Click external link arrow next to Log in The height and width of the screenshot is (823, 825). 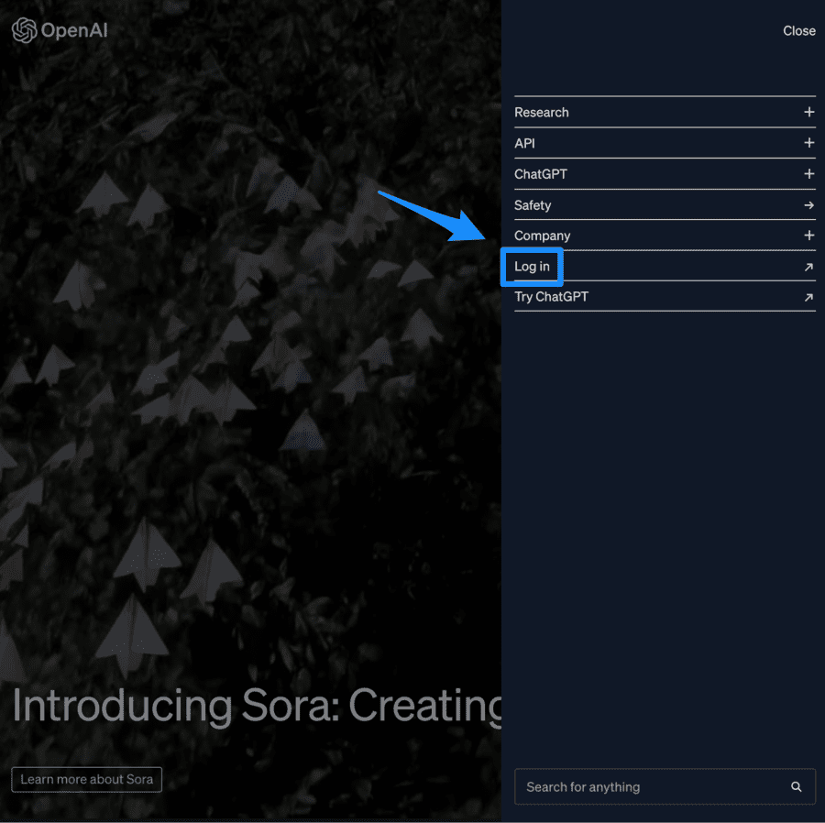tap(808, 267)
